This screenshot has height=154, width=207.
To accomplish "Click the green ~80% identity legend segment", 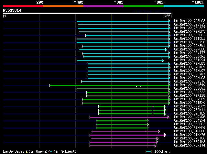I will [x=144, y=6].
